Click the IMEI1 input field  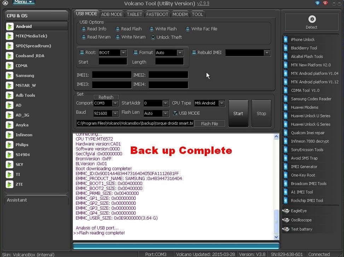point(112,75)
